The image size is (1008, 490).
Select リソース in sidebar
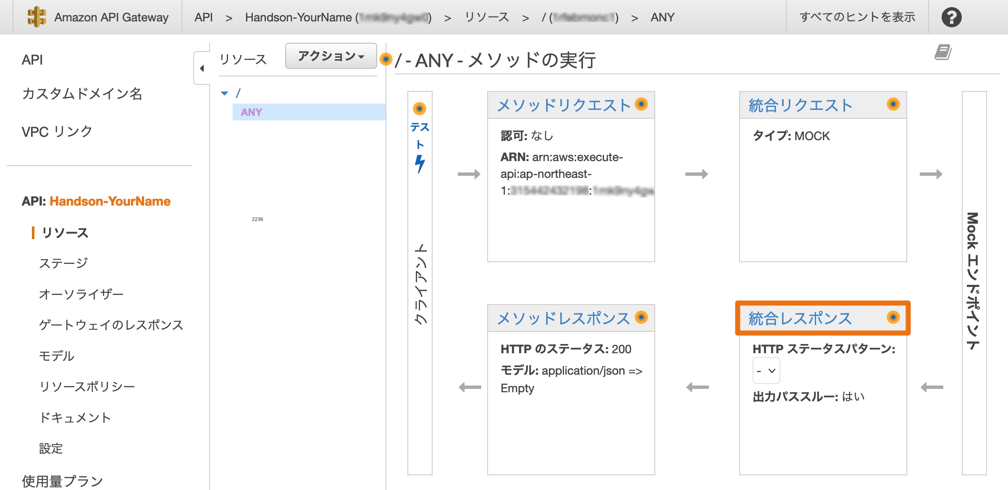pyautogui.click(x=65, y=233)
